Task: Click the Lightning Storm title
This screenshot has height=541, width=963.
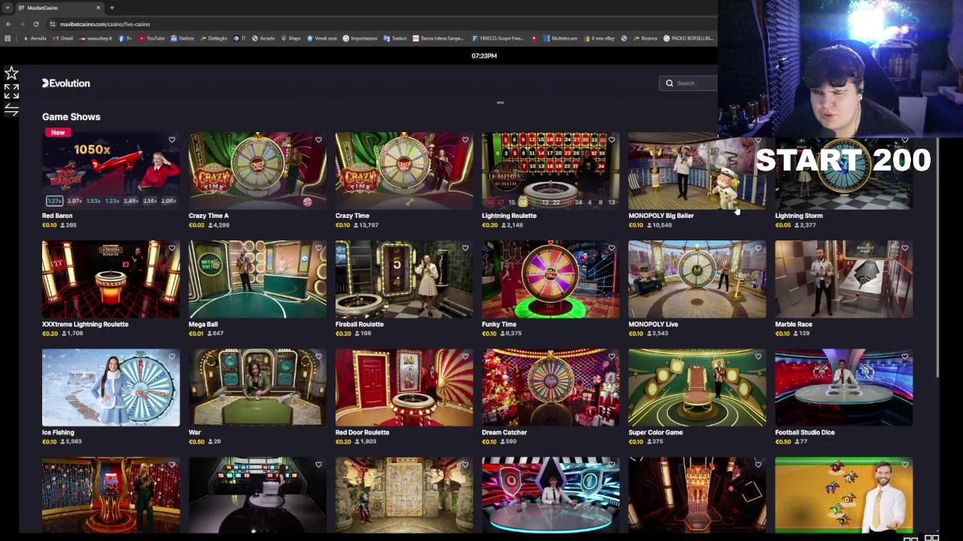Action: coord(799,216)
